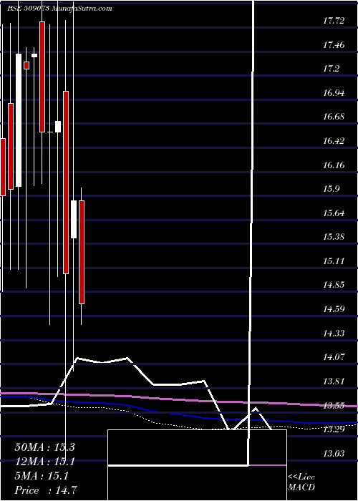Viewport: 358px width, 501px height.
Task: Click the 13.55 price axis label
Action: click(334, 406)
